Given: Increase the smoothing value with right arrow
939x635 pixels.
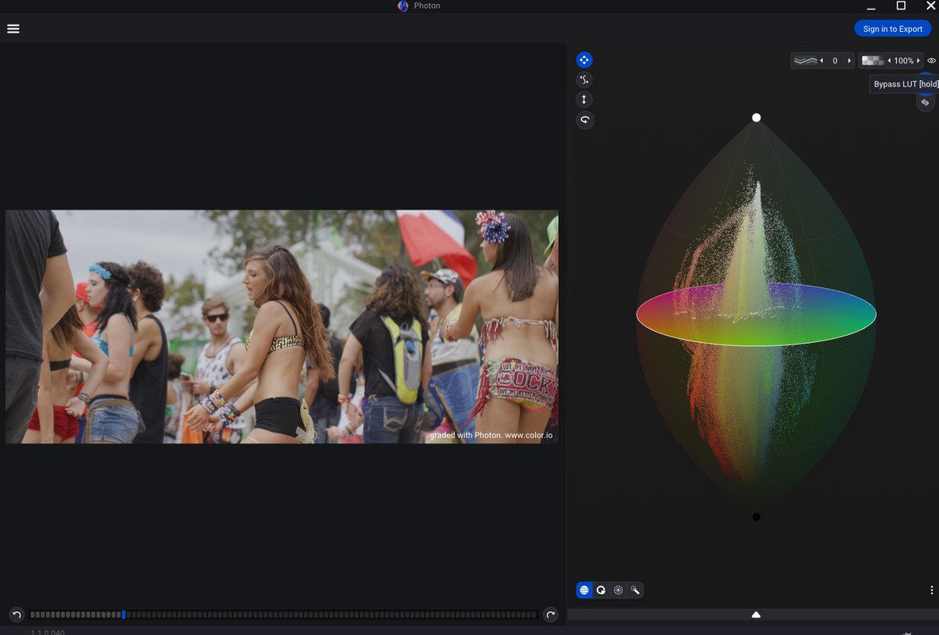Looking at the screenshot, I should tap(849, 60).
